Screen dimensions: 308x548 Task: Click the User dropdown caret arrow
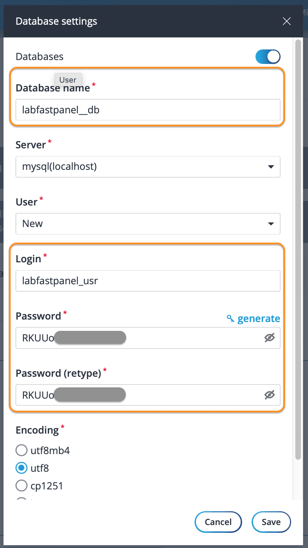pyautogui.click(x=271, y=224)
